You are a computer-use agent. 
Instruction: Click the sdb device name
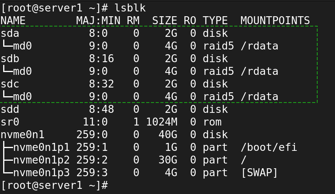[x=10, y=59]
